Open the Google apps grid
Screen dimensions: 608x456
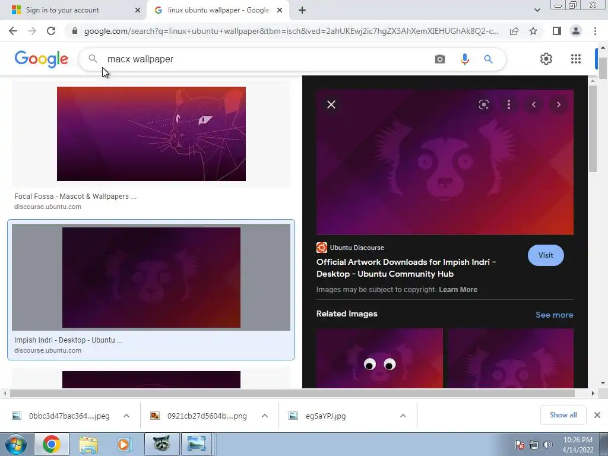pos(576,59)
